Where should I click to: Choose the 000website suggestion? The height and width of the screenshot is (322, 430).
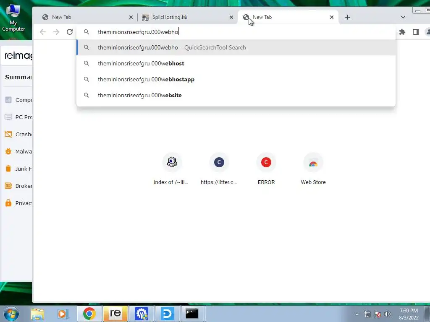pos(236,95)
